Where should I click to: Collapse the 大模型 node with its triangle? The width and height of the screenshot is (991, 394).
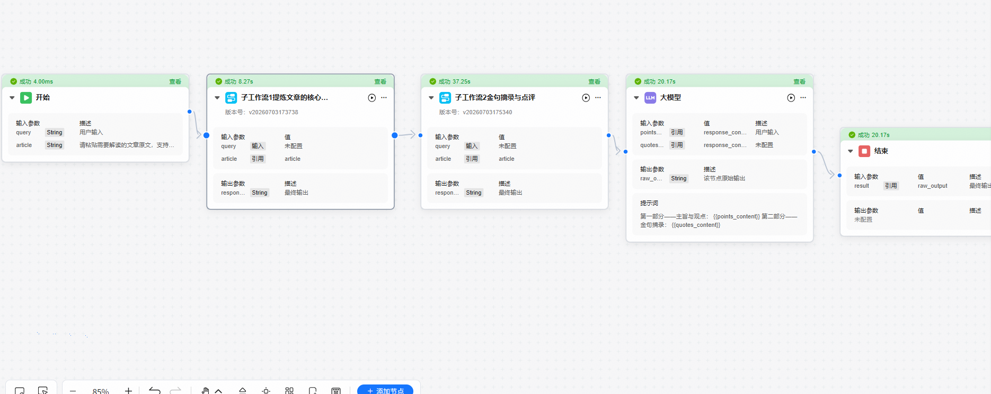point(636,98)
